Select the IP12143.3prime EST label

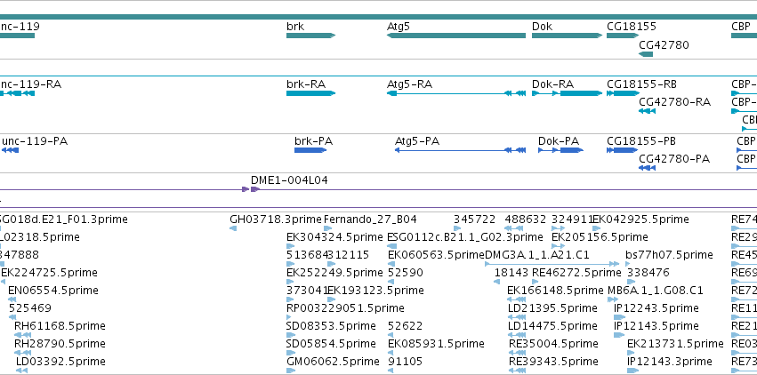click(x=670, y=361)
